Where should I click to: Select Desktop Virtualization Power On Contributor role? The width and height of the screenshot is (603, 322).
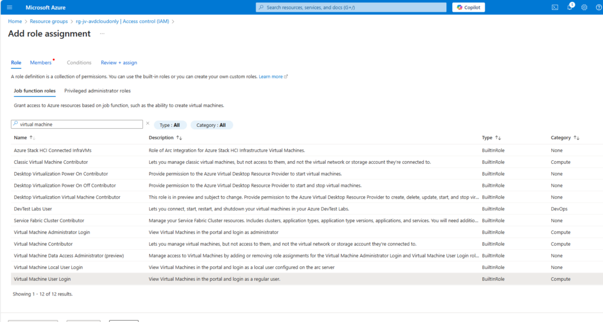click(61, 174)
